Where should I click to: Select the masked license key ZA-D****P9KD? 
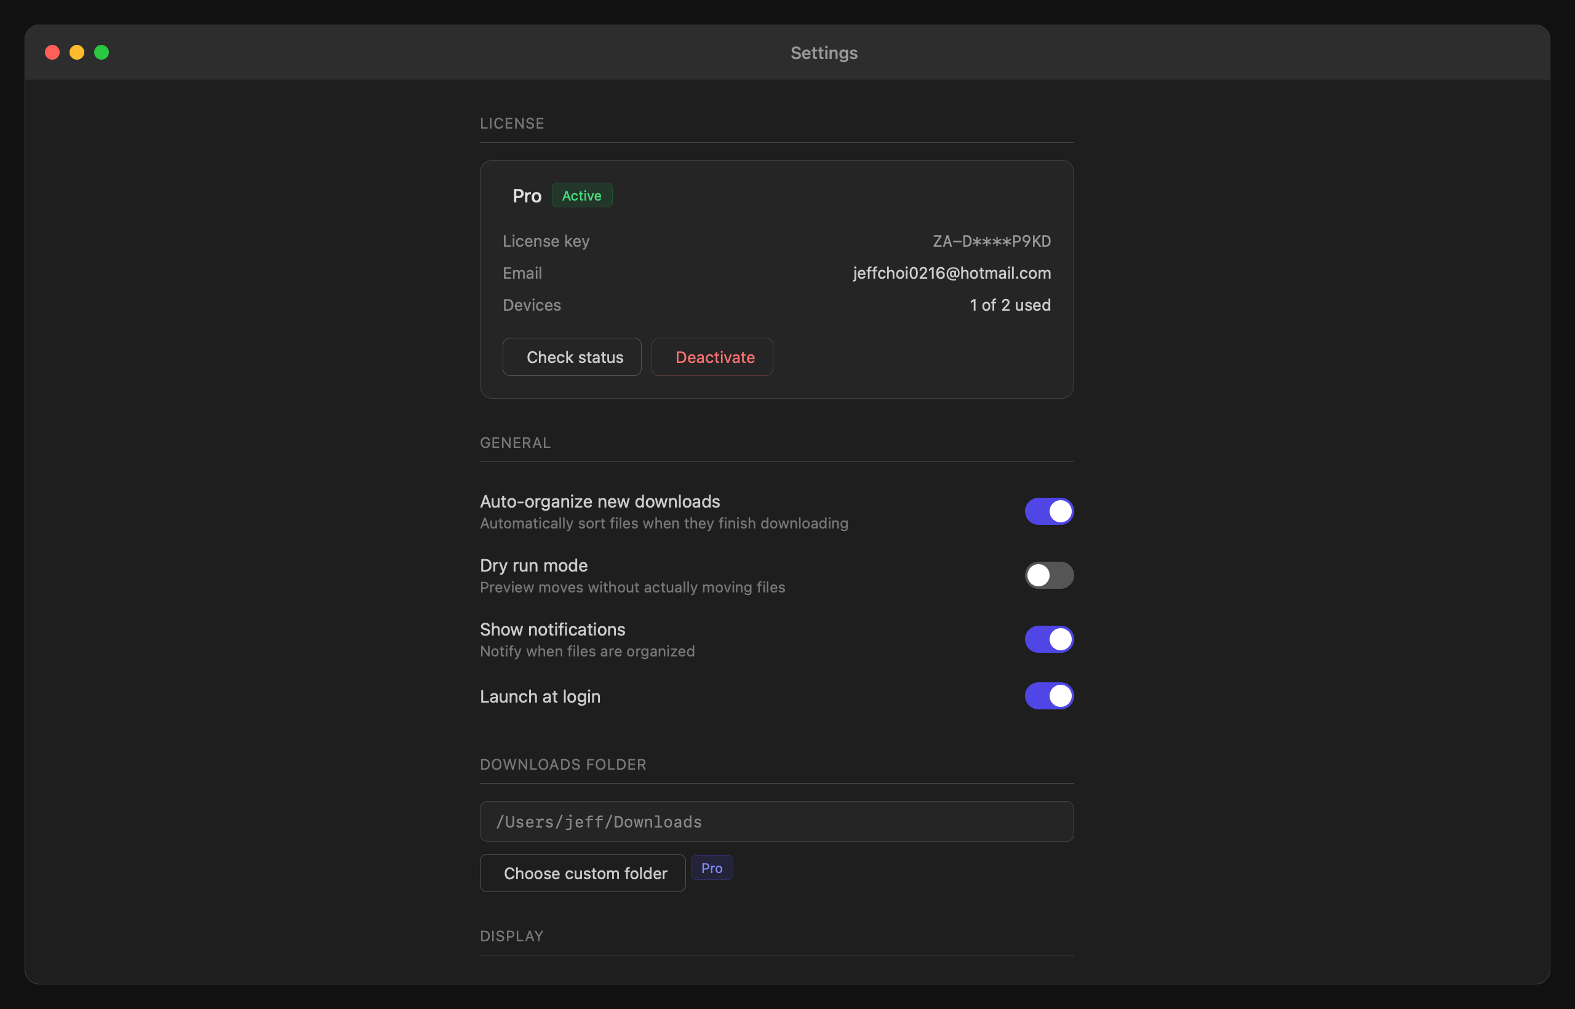(992, 241)
